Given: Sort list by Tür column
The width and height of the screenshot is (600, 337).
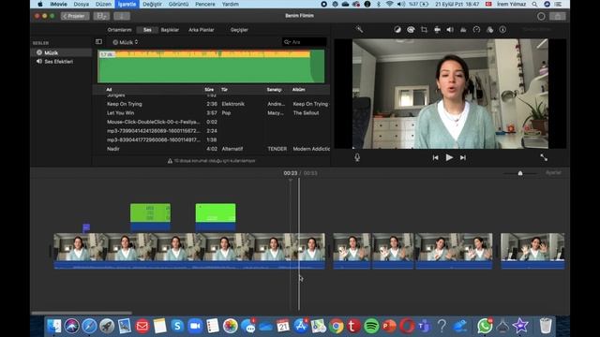Looking at the screenshot, I should (x=224, y=90).
